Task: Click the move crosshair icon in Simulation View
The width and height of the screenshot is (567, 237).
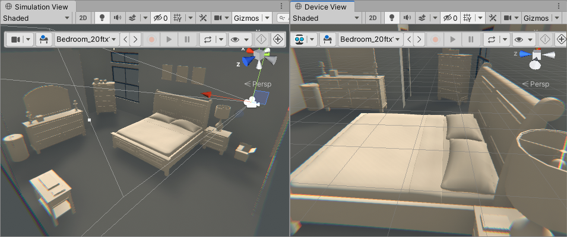Action: [278, 40]
